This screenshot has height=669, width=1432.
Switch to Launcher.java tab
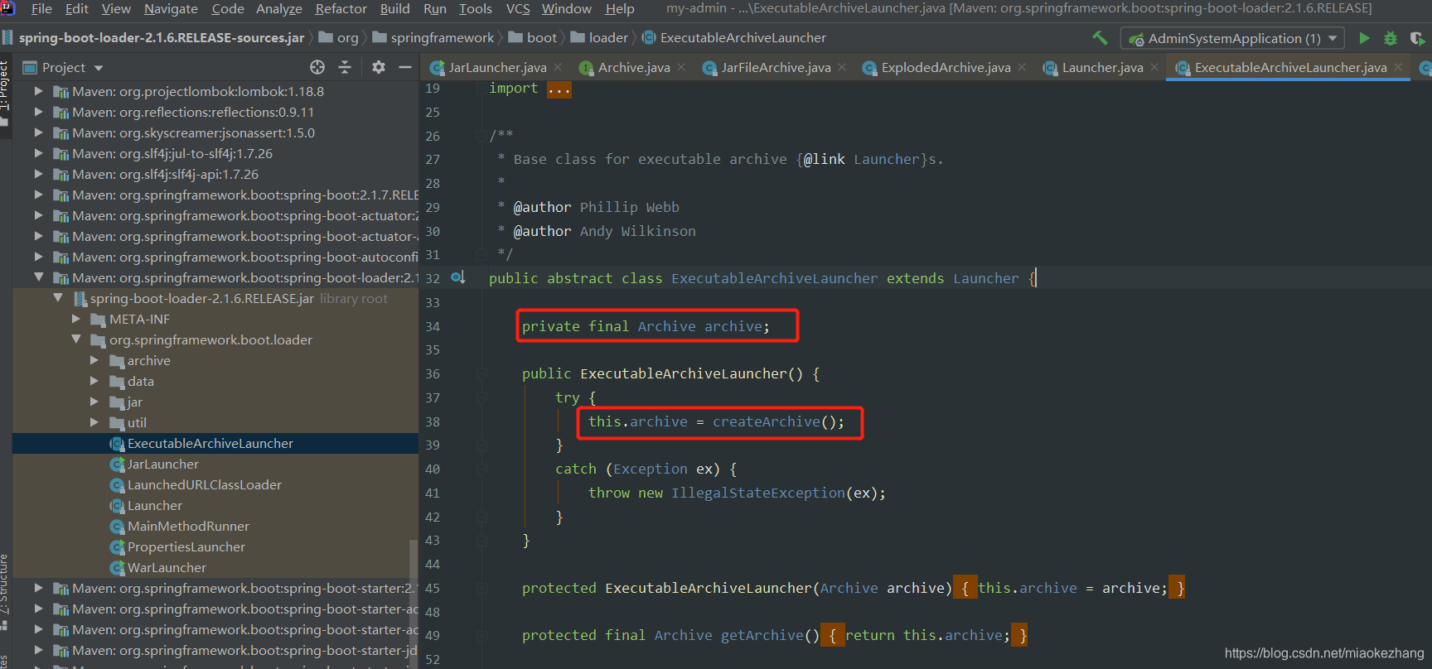point(1101,68)
